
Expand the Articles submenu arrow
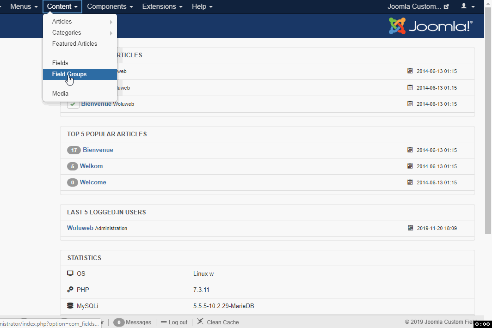point(111,22)
